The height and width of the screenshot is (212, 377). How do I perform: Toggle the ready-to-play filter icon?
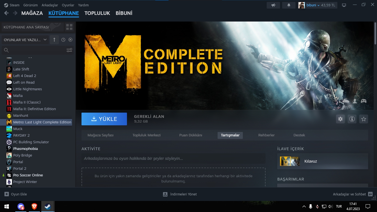pyautogui.click(x=70, y=40)
